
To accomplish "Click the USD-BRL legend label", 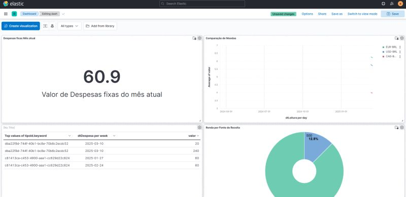I will pos(391,52).
